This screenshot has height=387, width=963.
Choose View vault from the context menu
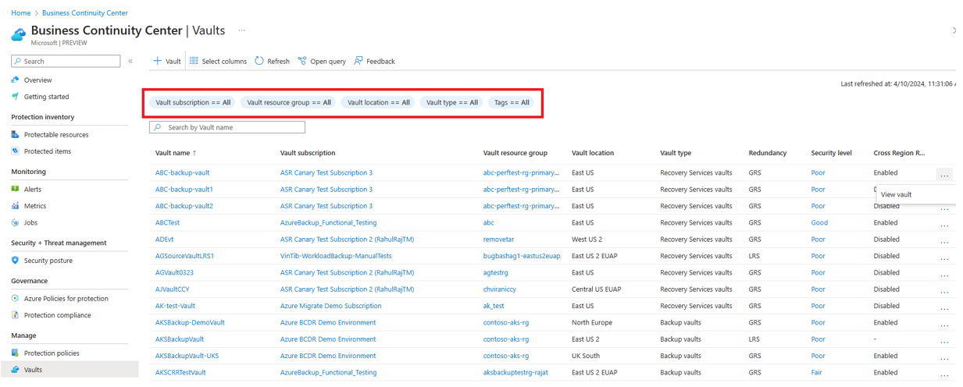coord(896,194)
